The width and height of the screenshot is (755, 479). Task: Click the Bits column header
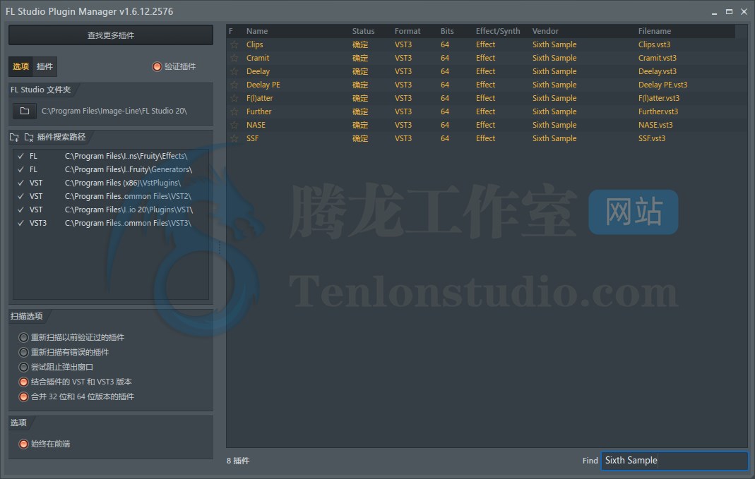[447, 31]
